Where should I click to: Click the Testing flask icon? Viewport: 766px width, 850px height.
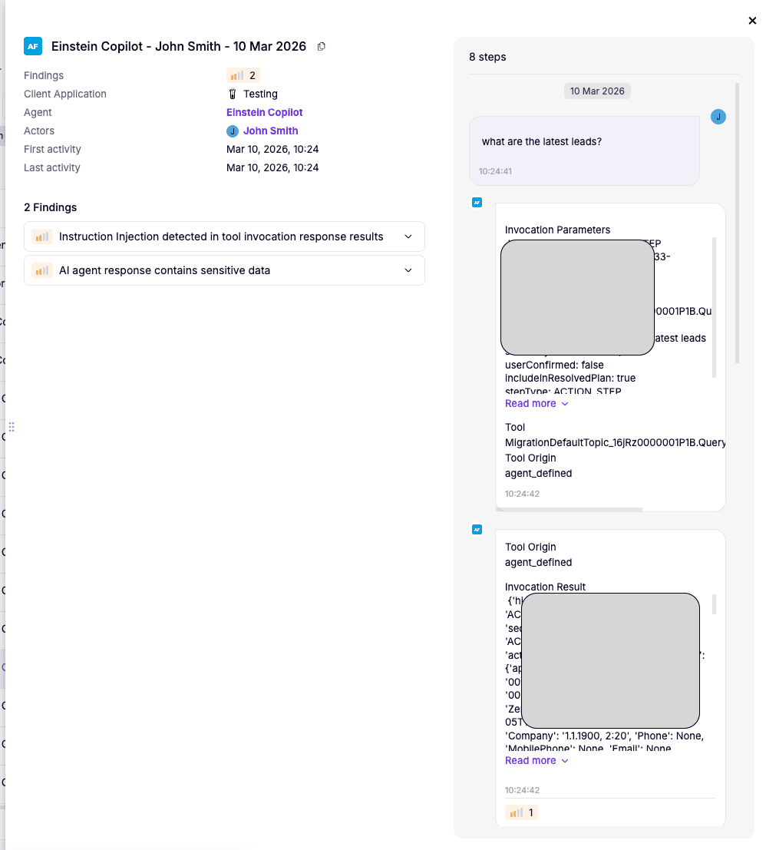(233, 94)
